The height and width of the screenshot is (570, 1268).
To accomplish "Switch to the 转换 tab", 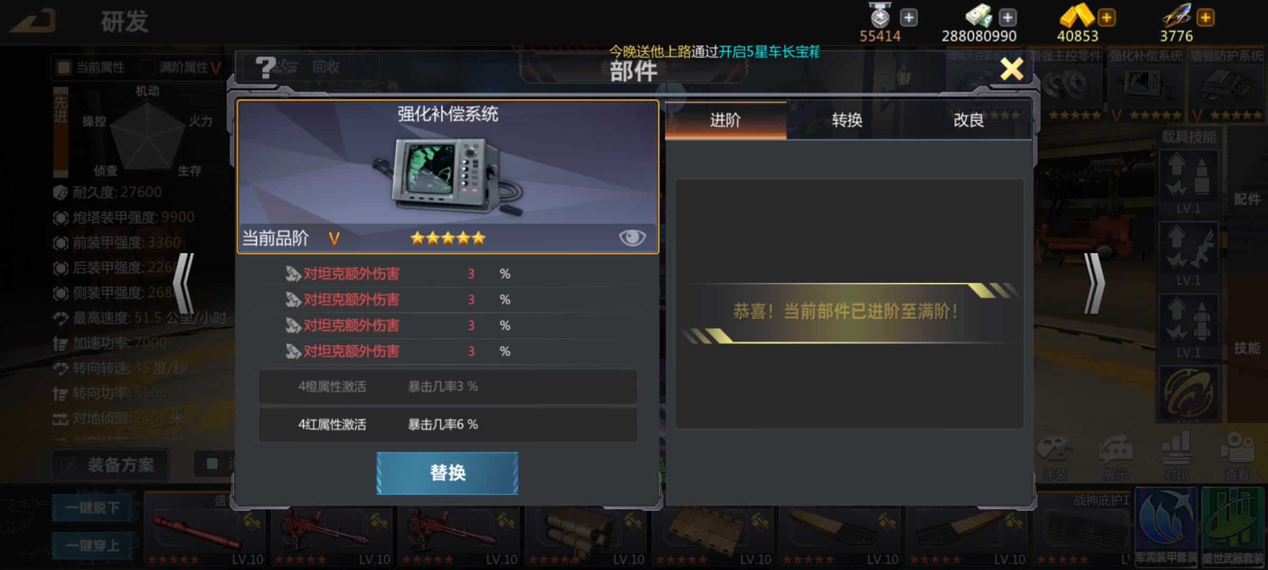I will click(x=847, y=120).
